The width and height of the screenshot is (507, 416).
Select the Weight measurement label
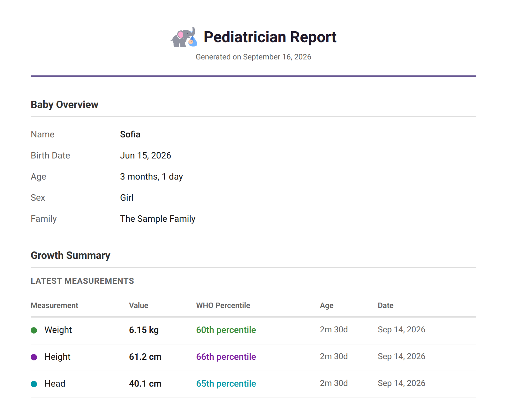tap(58, 330)
